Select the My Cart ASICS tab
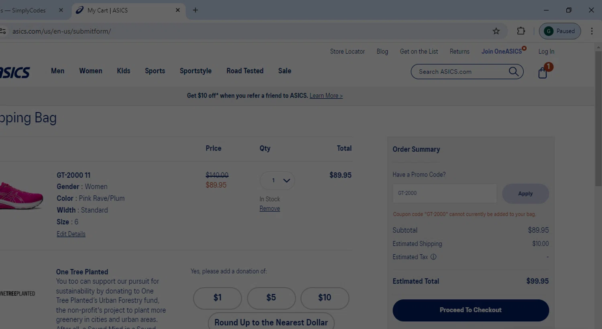Image resolution: width=602 pixels, height=329 pixels. 128,10
